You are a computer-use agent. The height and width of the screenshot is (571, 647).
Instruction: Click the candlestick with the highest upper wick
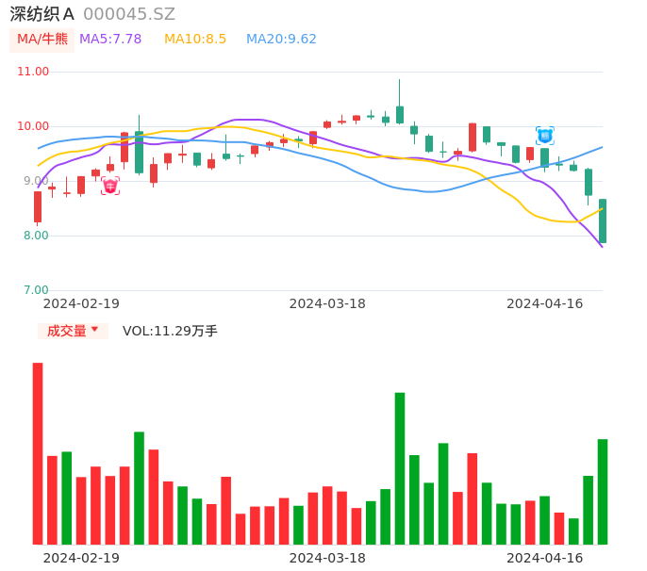coord(400,113)
